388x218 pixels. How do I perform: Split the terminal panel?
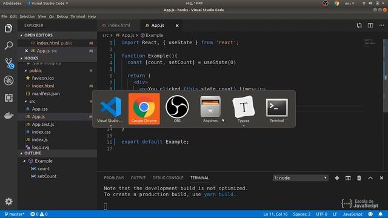pos(348,178)
